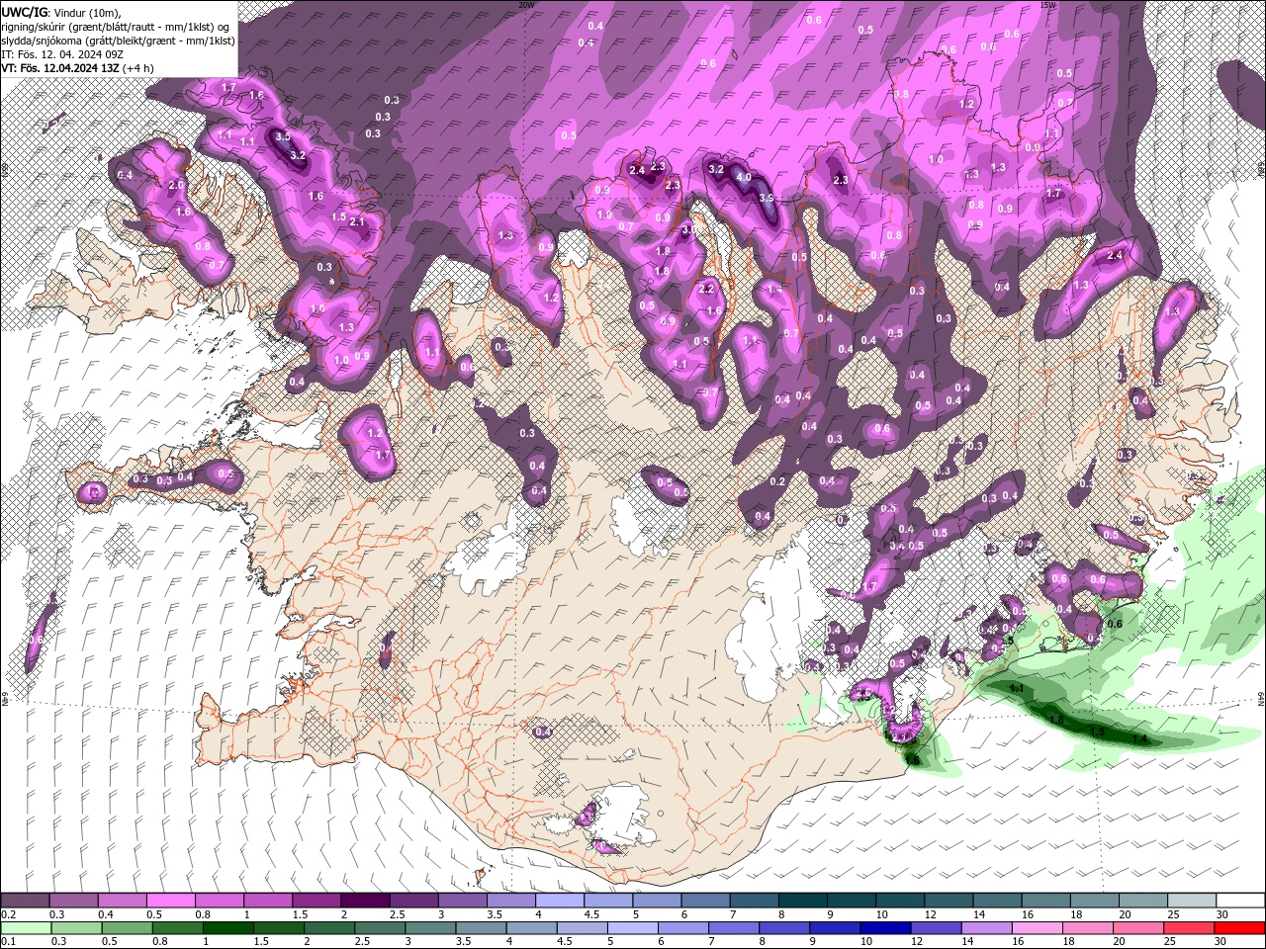The width and height of the screenshot is (1266, 949).
Task: Pick the dark teal 8–9 snow legend swatch
Action: tap(801, 901)
